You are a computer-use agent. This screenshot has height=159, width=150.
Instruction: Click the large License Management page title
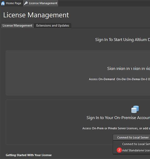tap(36, 15)
